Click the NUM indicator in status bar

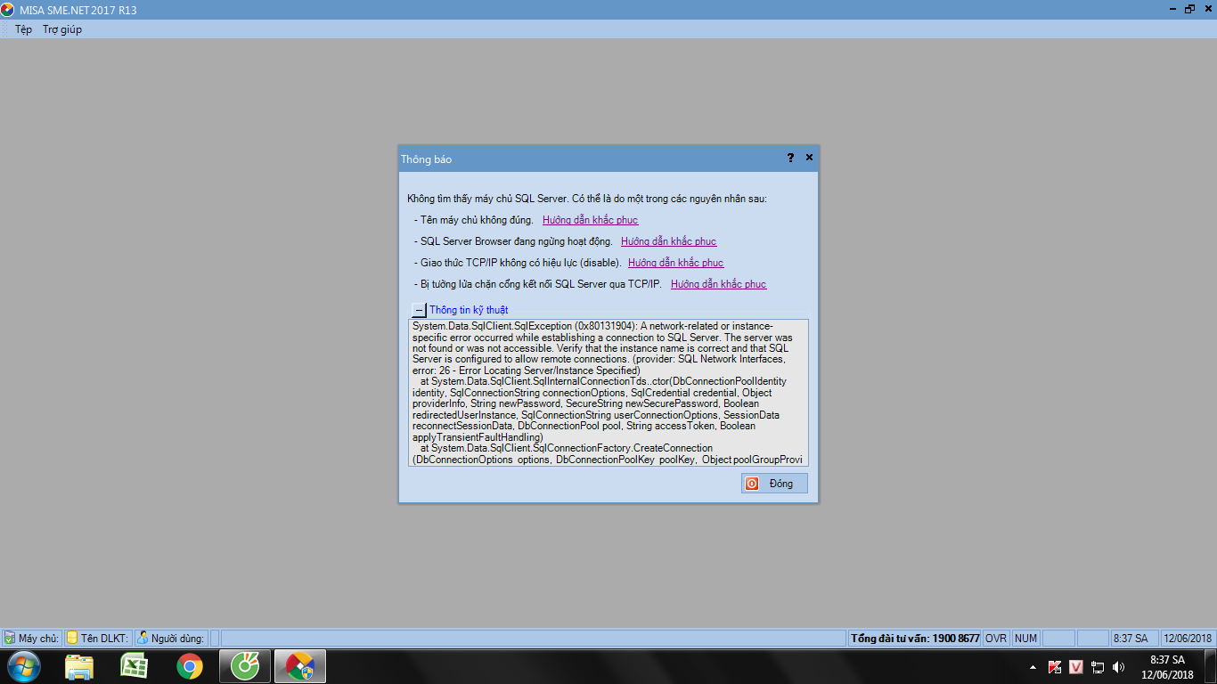coord(1025,639)
